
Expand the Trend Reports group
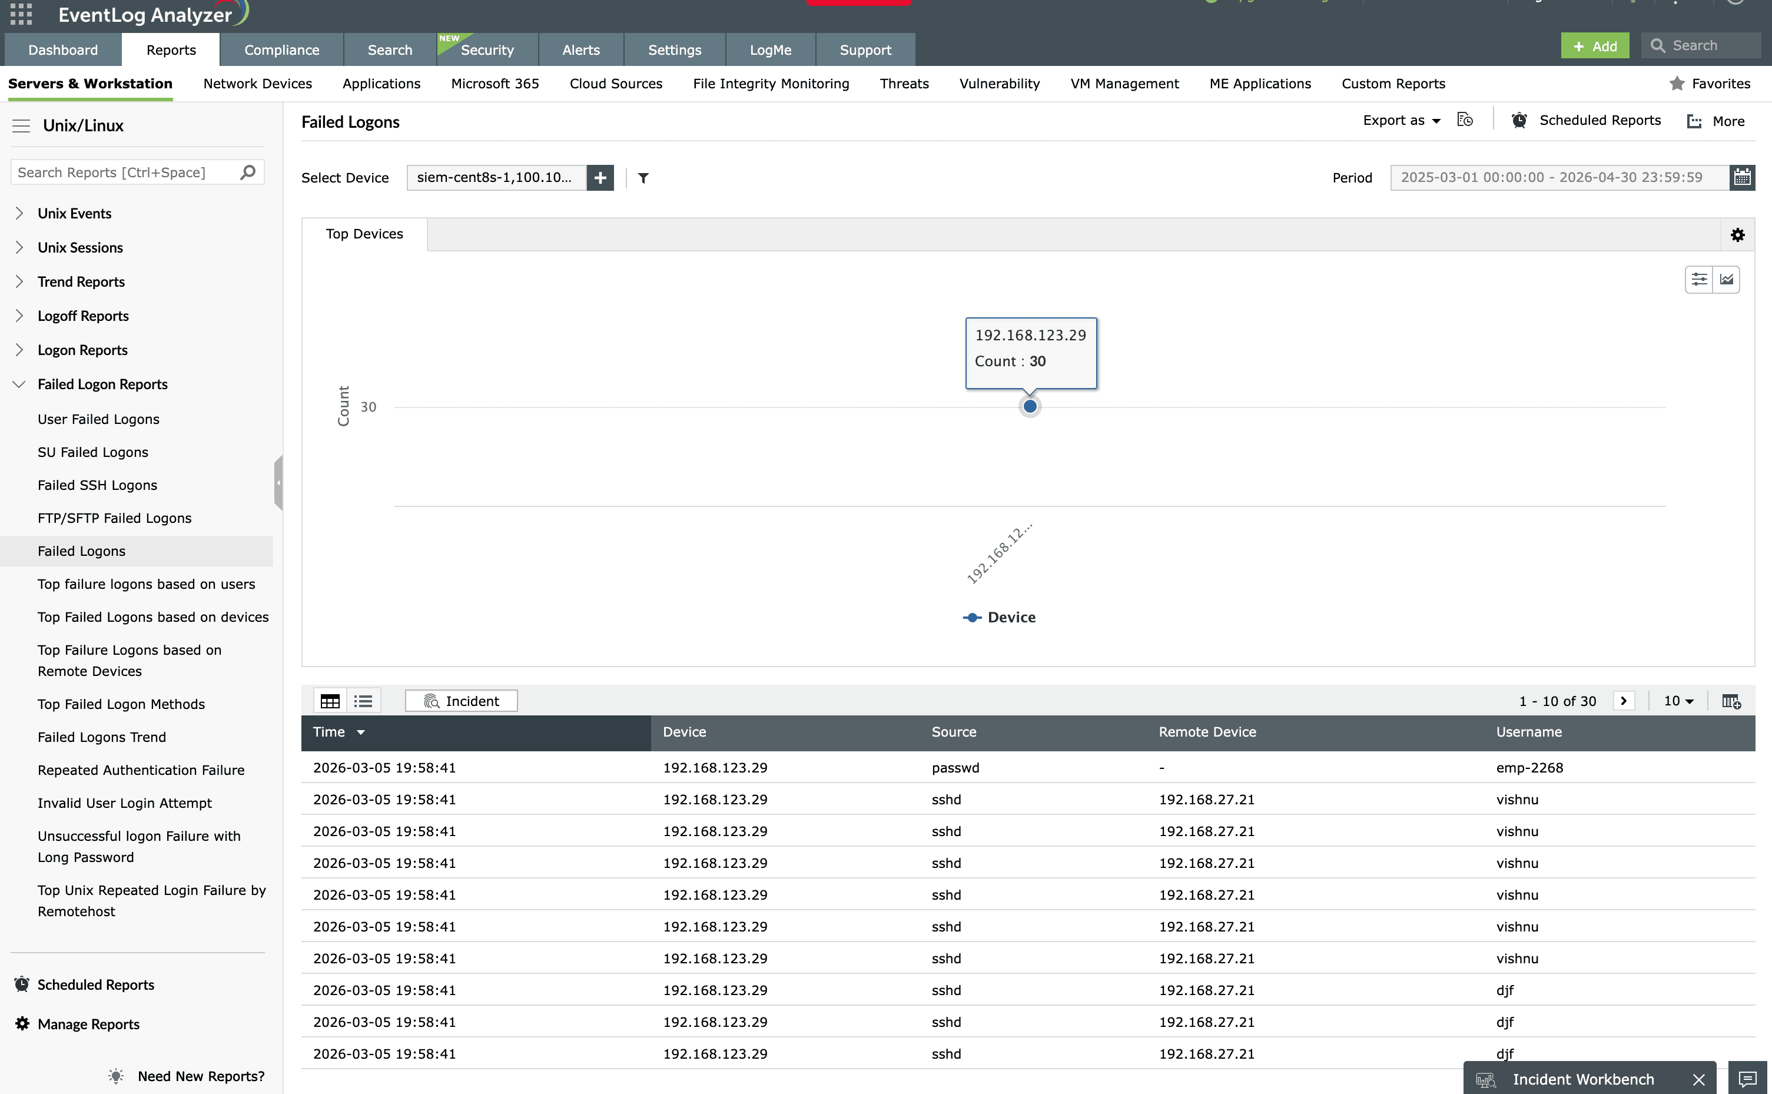click(19, 281)
